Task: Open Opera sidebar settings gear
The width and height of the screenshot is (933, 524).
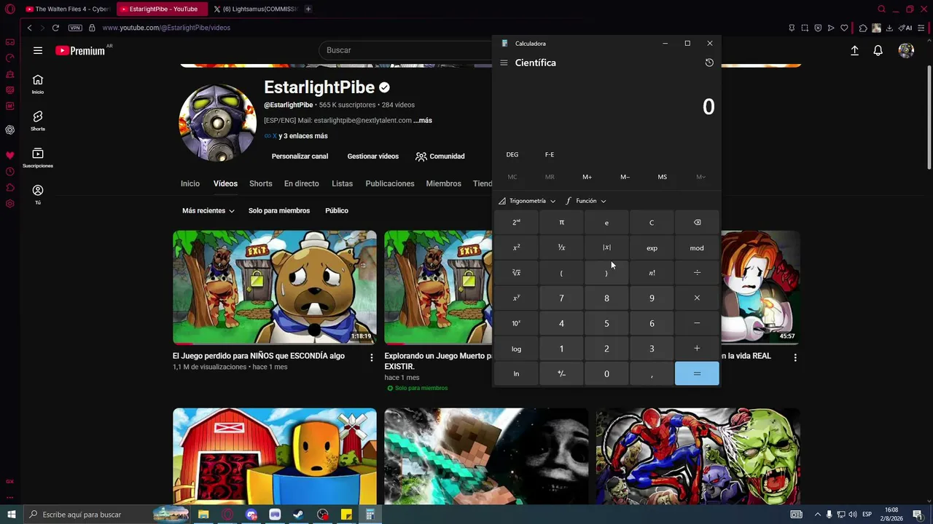Action: pyautogui.click(x=10, y=204)
